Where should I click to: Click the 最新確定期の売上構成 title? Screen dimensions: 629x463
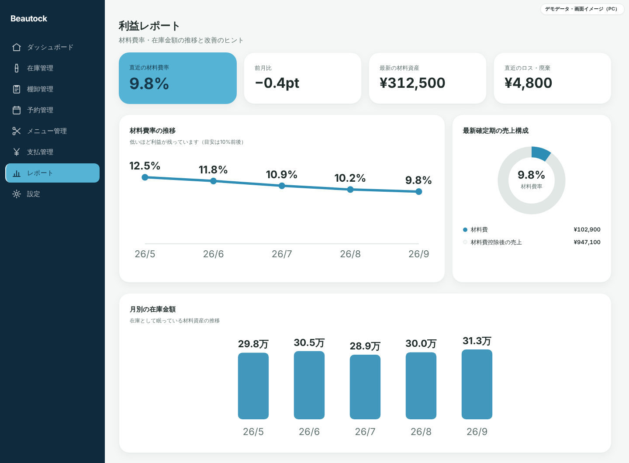point(496,131)
